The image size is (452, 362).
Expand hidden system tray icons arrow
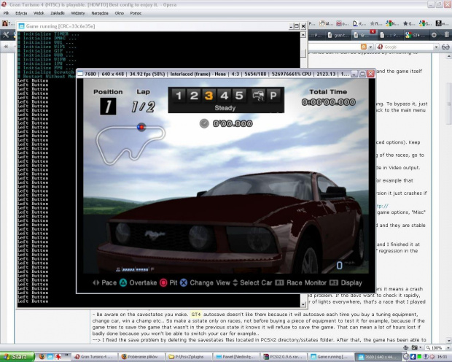[x=406, y=357]
